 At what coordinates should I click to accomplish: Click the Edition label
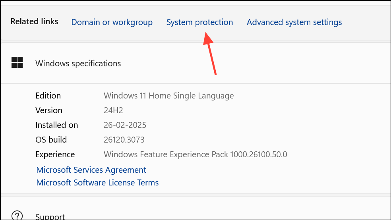pyautogui.click(x=48, y=96)
